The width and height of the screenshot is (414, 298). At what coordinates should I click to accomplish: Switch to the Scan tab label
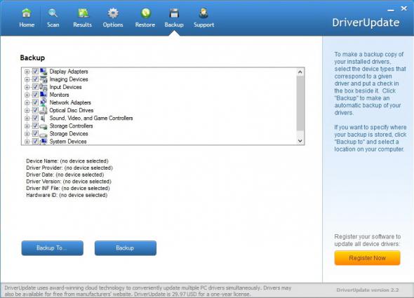[53, 25]
